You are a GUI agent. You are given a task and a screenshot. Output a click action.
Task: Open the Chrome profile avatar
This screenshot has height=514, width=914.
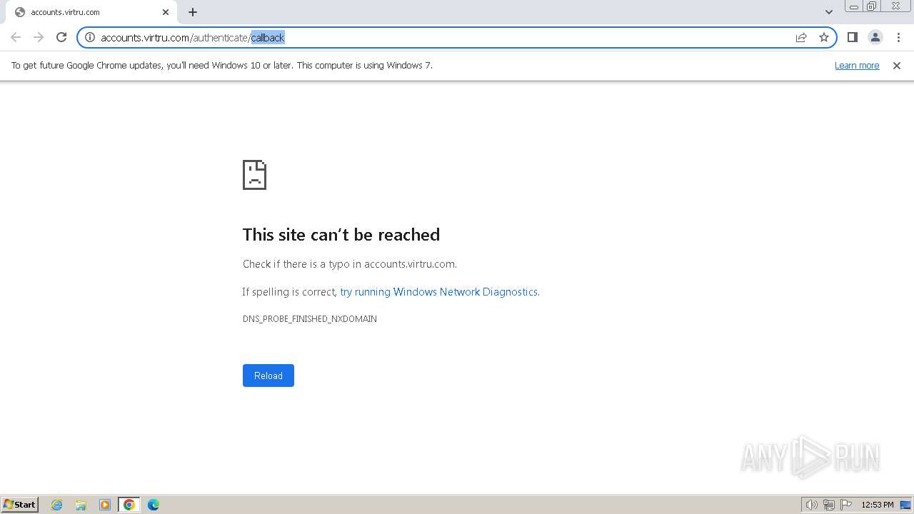point(875,37)
